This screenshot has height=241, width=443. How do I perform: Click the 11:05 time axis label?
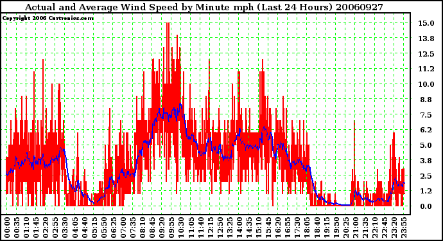(191, 228)
